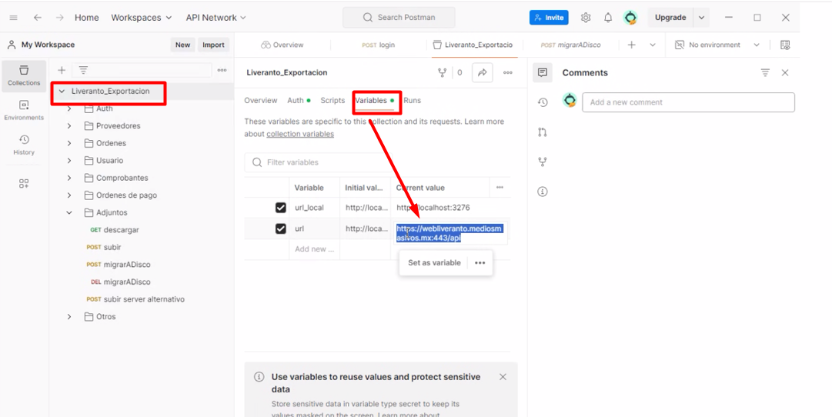Open the environment quick look icon
This screenshot has height=417, width=832.
point(785,45)
